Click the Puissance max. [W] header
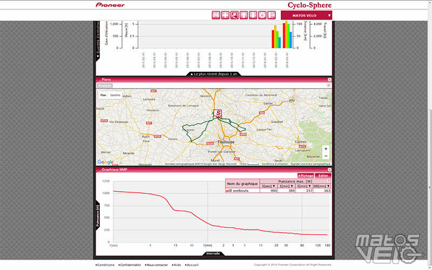The image size is (432, 270). click(295, 181)
